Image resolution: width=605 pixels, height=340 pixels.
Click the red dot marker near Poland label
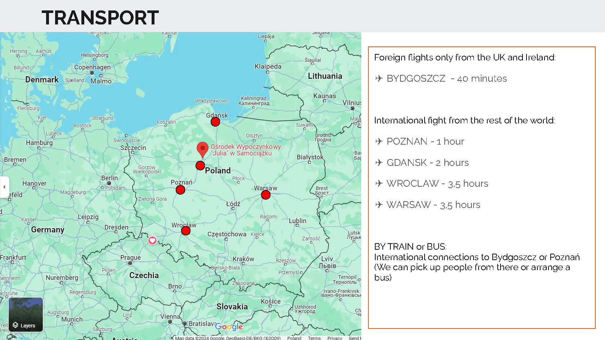pyautogui.click(x=200, y=166)
